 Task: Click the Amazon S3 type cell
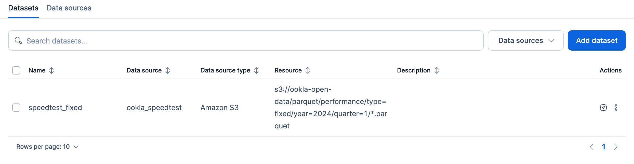220,108
